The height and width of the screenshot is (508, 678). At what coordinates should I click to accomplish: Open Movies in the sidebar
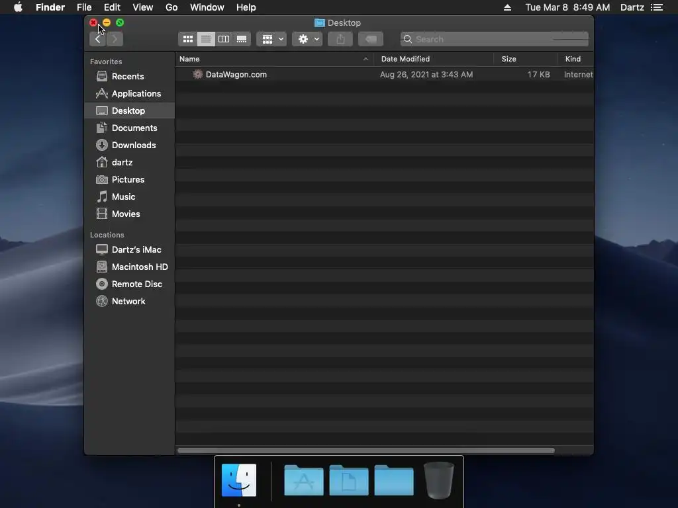coord(130,214)
